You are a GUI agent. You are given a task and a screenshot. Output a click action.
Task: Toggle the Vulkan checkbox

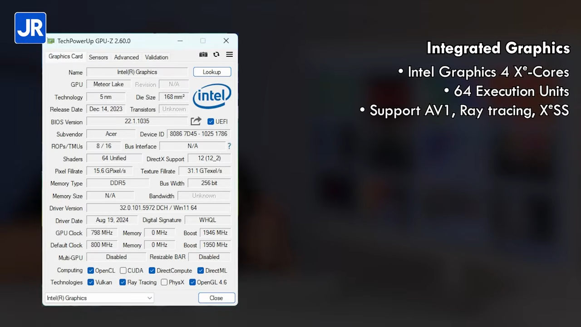(x=91, y=282)
